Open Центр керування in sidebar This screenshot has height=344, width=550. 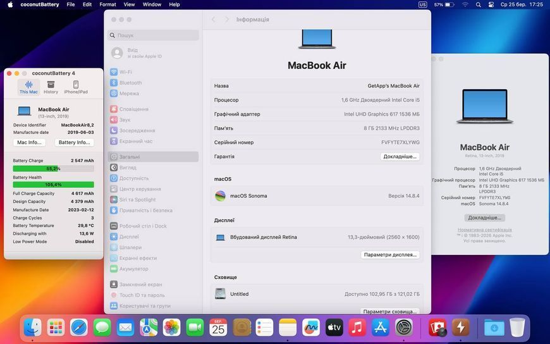[x=153, y=189]
